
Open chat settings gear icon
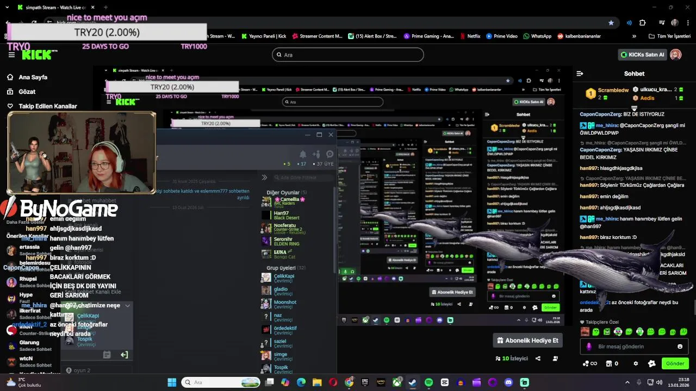click(x=636, y=363)
